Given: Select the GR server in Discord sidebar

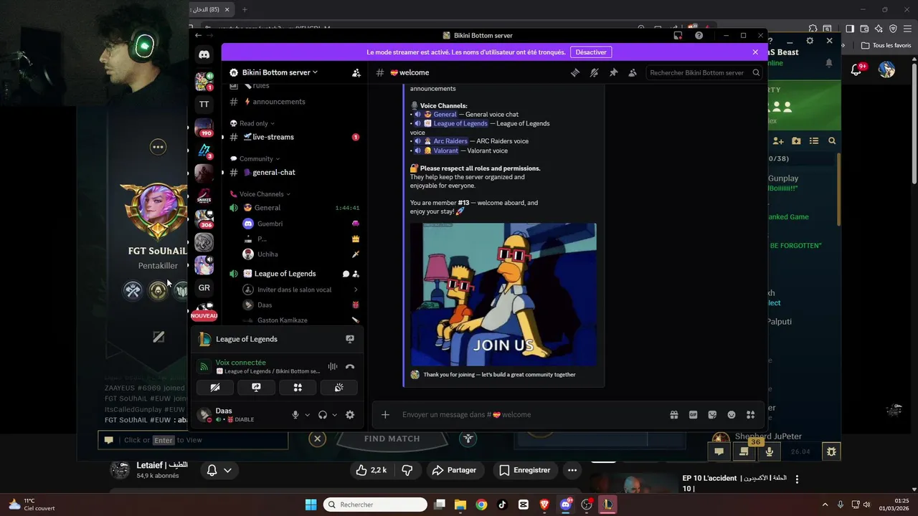Looking at the screenshot, I should point(204,287).
